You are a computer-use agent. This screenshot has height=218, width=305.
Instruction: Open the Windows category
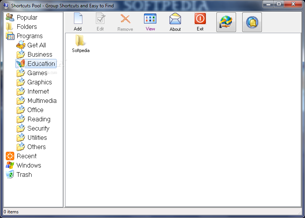[23, 165]
